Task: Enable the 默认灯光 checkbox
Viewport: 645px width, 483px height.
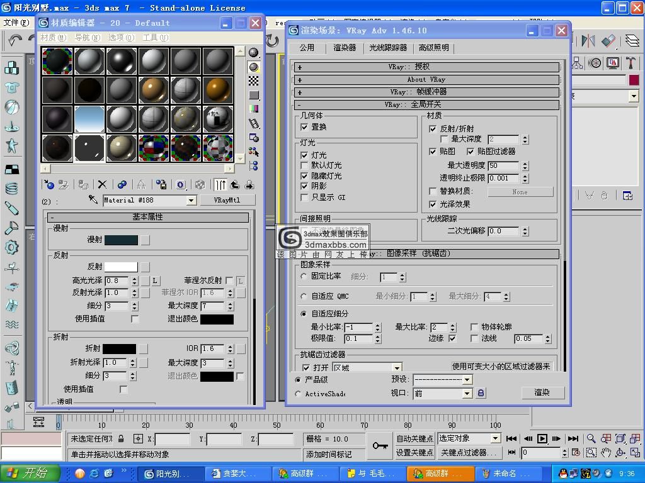Action: [305, 165]
